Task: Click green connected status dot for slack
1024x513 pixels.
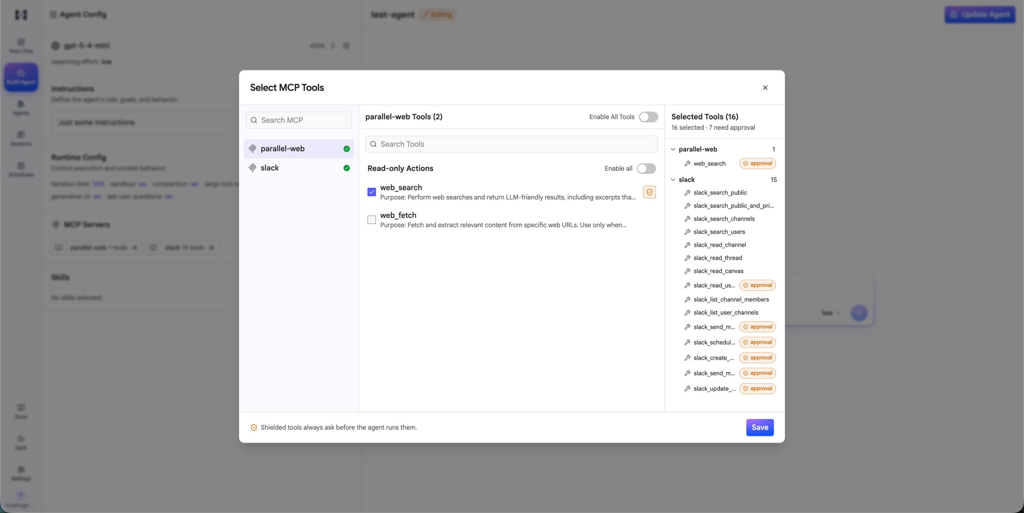Action: [x=347, y=168]
